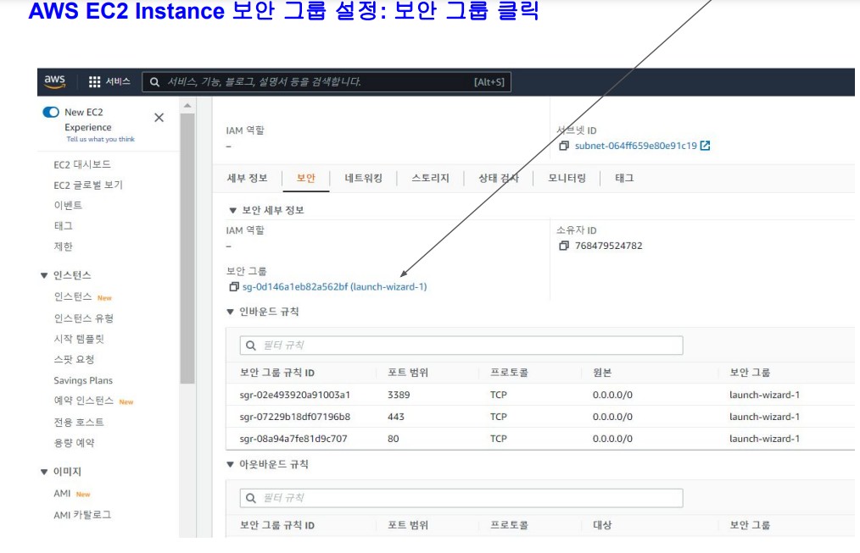This screenshot has height=553, width=860.
Task: Collapse the 보안 세부 정보 section
Action: point(232,210)
